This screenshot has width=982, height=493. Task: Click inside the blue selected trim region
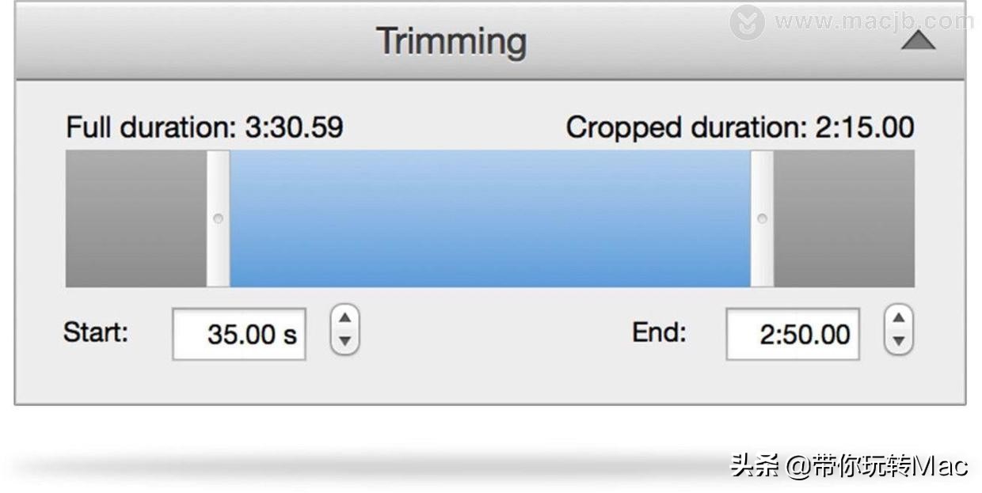[489, 218]
